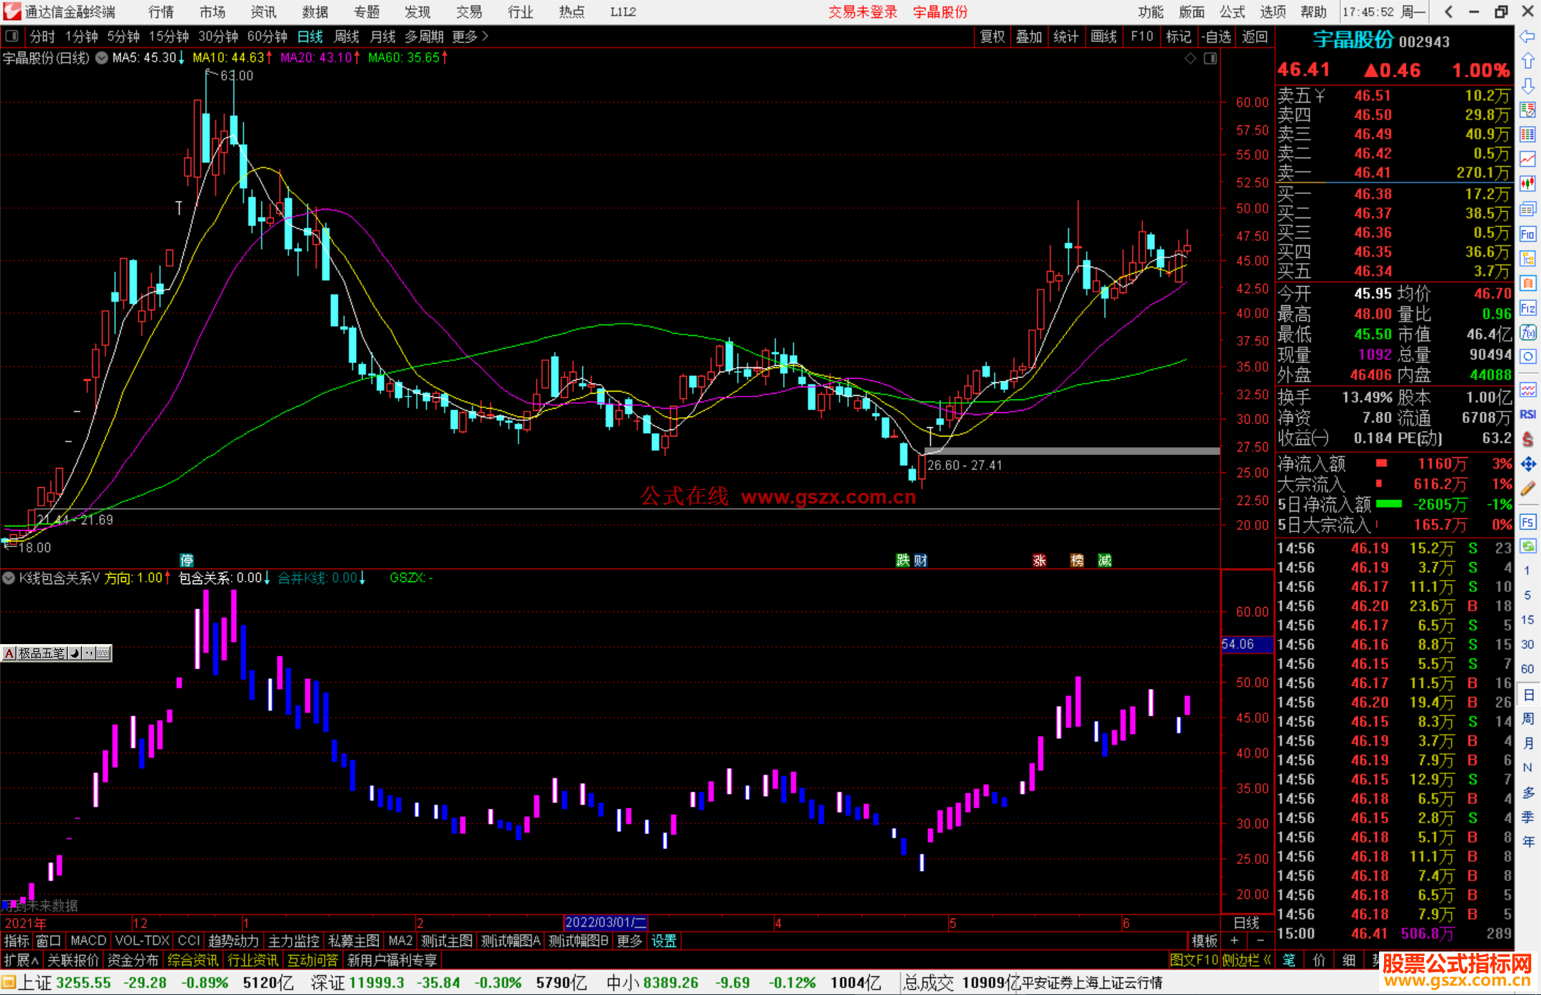Select the pencil drawing tool icon
Viewport: 1541px width, 995px height.
1527,489
